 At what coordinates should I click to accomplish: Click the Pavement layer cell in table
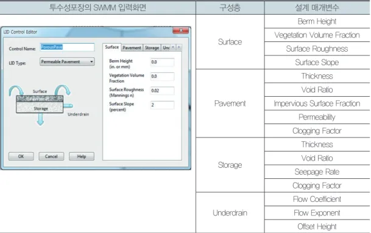230,103
